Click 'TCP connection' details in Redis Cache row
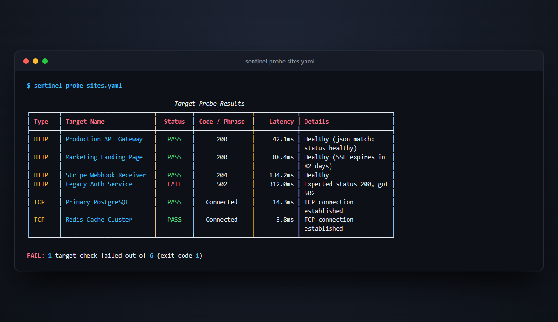The height and width of the screenshot is (322, 558). pos(329,220)
